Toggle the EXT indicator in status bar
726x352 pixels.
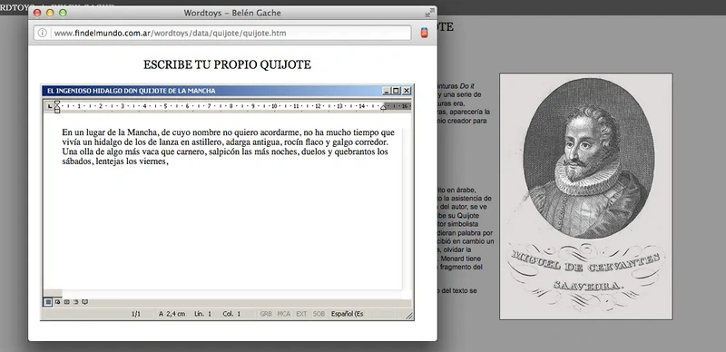(x=301, y=314)
